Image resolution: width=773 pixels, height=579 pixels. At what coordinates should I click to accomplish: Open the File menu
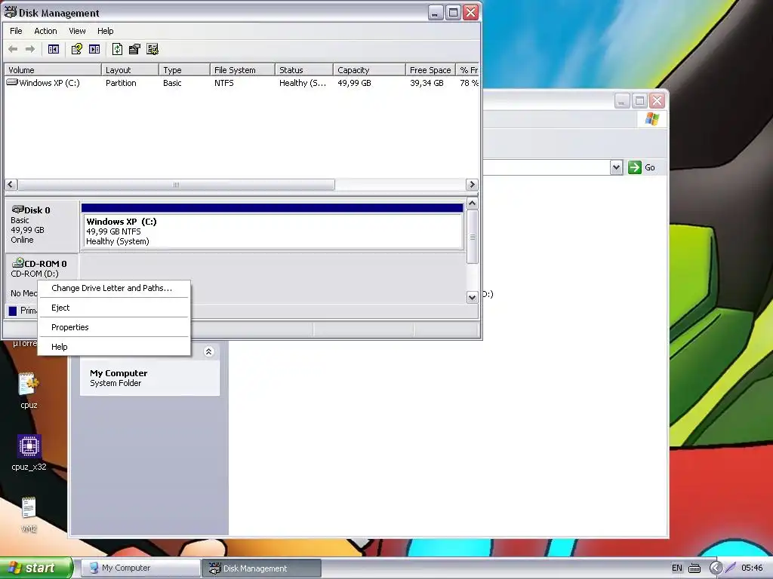pos(16,31)
